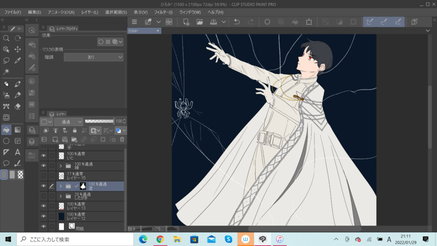Open the 階調 dropdown set to あり
This screenshot has height=246, width=437.
click(x=93, y=57)
